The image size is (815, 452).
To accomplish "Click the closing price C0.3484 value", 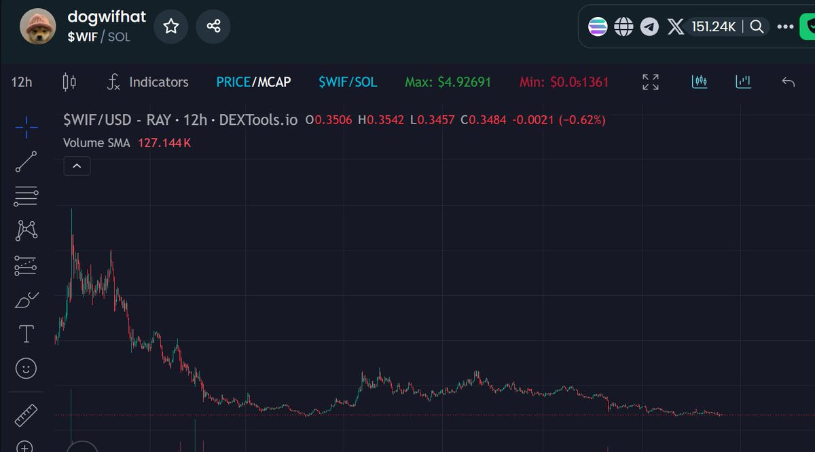I will pyautogui.click(x=485, y=120).
